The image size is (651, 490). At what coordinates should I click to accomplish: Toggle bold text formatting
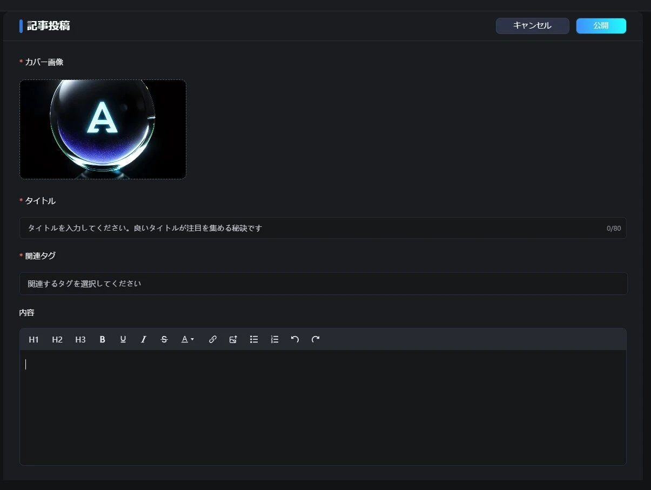click(x=102, y=339)
